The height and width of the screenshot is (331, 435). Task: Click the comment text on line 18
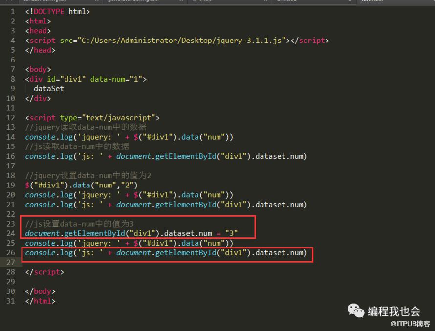pyautogui.click(x=88, y=175)
